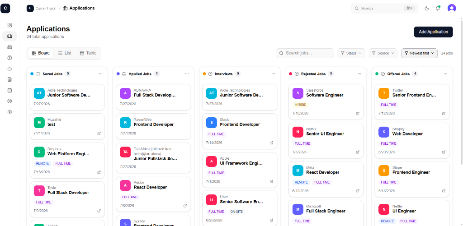Open the Status filter dropdown
463x226 pixels.
click(351, 53)
